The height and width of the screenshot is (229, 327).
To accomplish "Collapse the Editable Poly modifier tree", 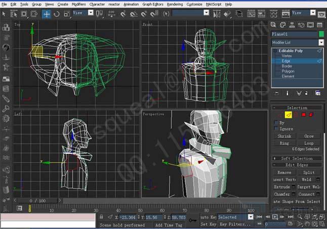I will tap(274, 51).
